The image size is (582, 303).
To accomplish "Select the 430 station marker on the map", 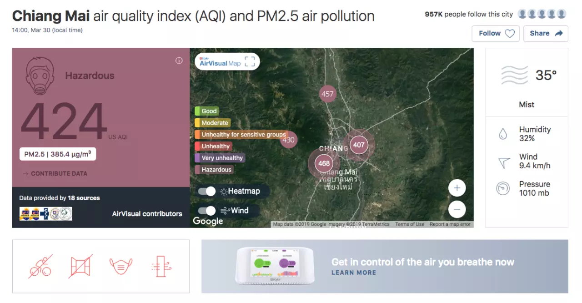I will (x=289, y=140).
